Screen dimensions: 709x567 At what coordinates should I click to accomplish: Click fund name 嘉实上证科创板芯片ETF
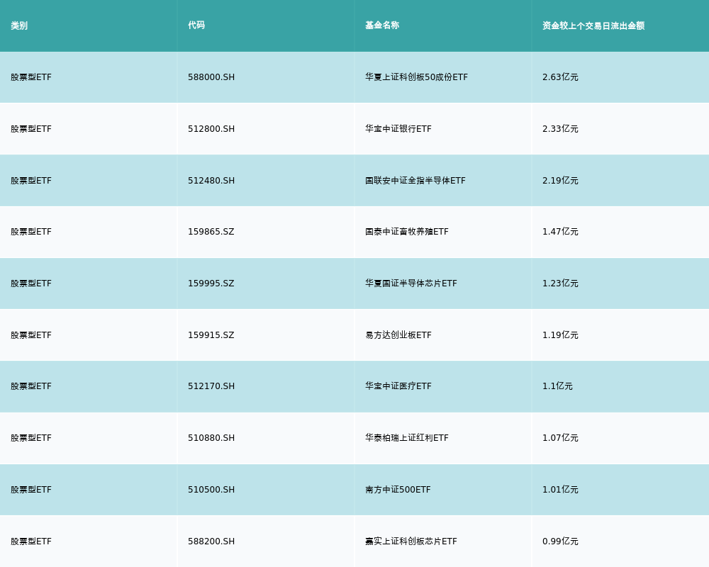click(411, 541)
